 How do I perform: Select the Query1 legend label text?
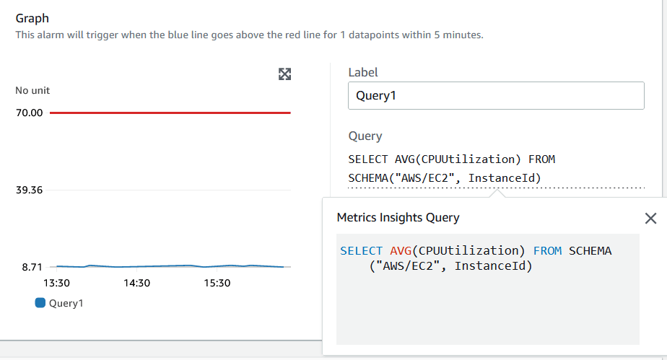point(66,303)
